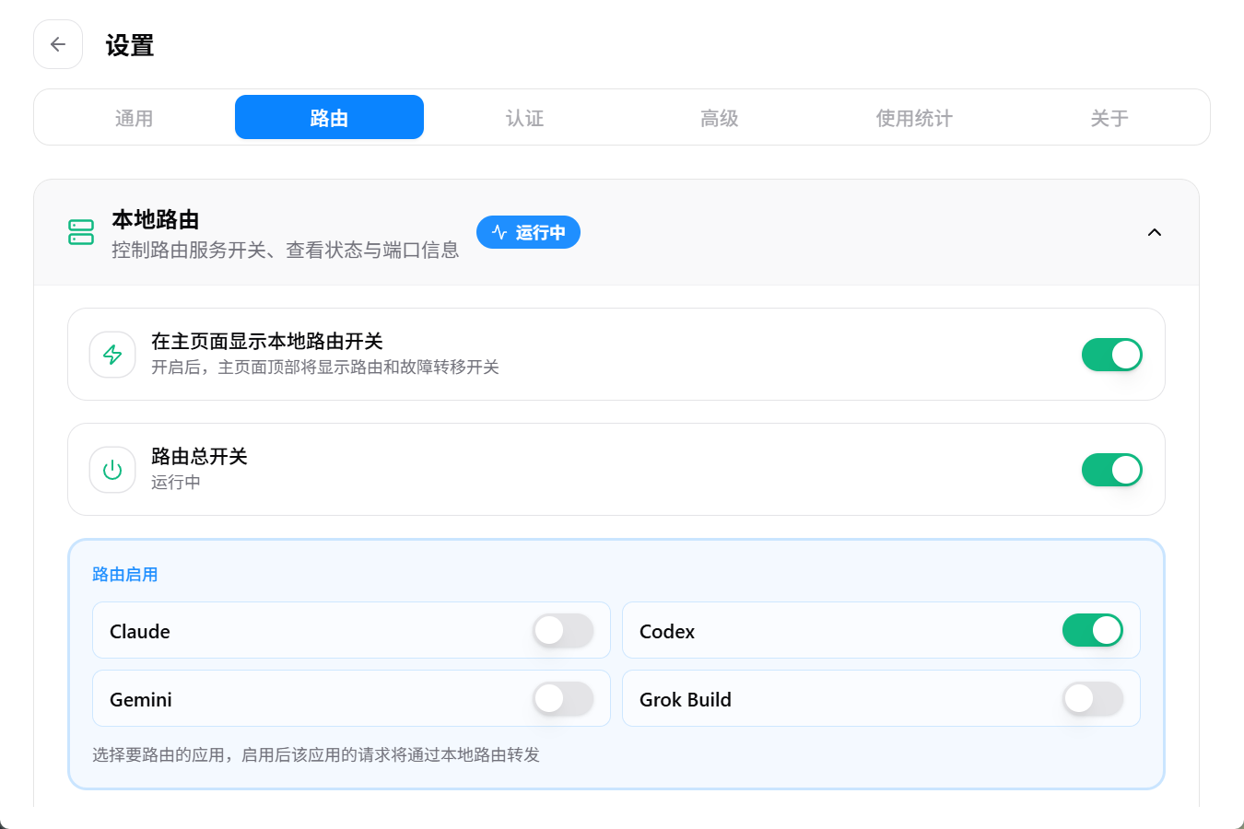Click the Grok Build label
The image size is (1244, 829).
click(686, 700)
